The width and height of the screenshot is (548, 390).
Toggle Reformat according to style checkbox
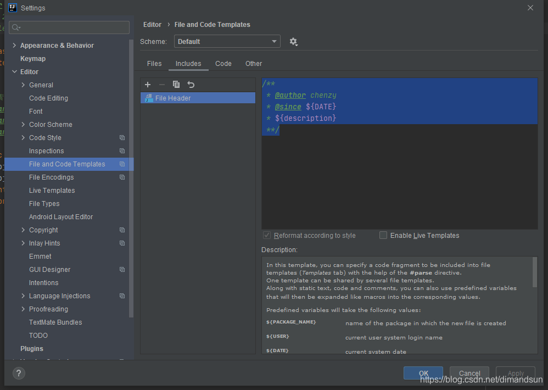(x=267, y=235)
